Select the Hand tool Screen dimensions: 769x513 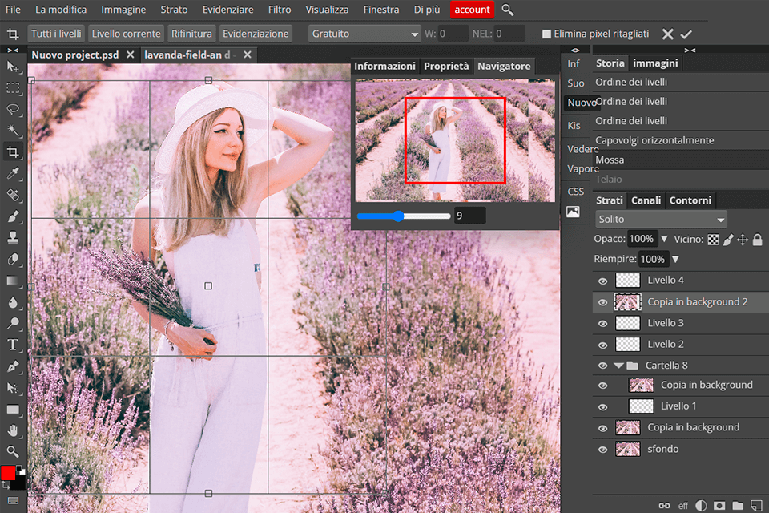coord(13,430)
